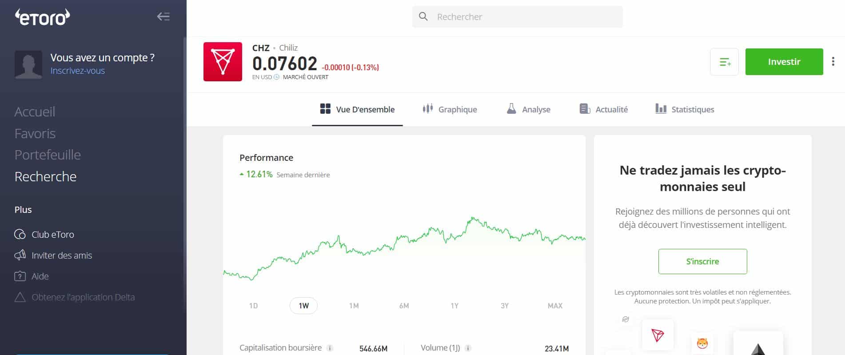Image resolution: width=845 pixels, height=355 pixels.
Task: Collapse the sidebar with the arrow icon
Action: click(x=163, y=17)
